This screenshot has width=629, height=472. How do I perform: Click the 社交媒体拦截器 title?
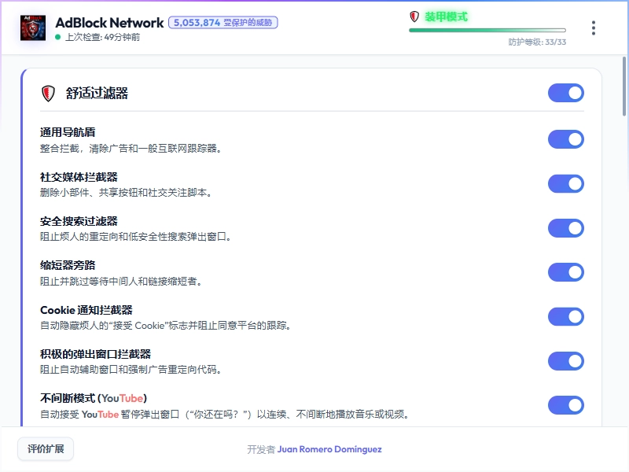click(x=79, y=177)
